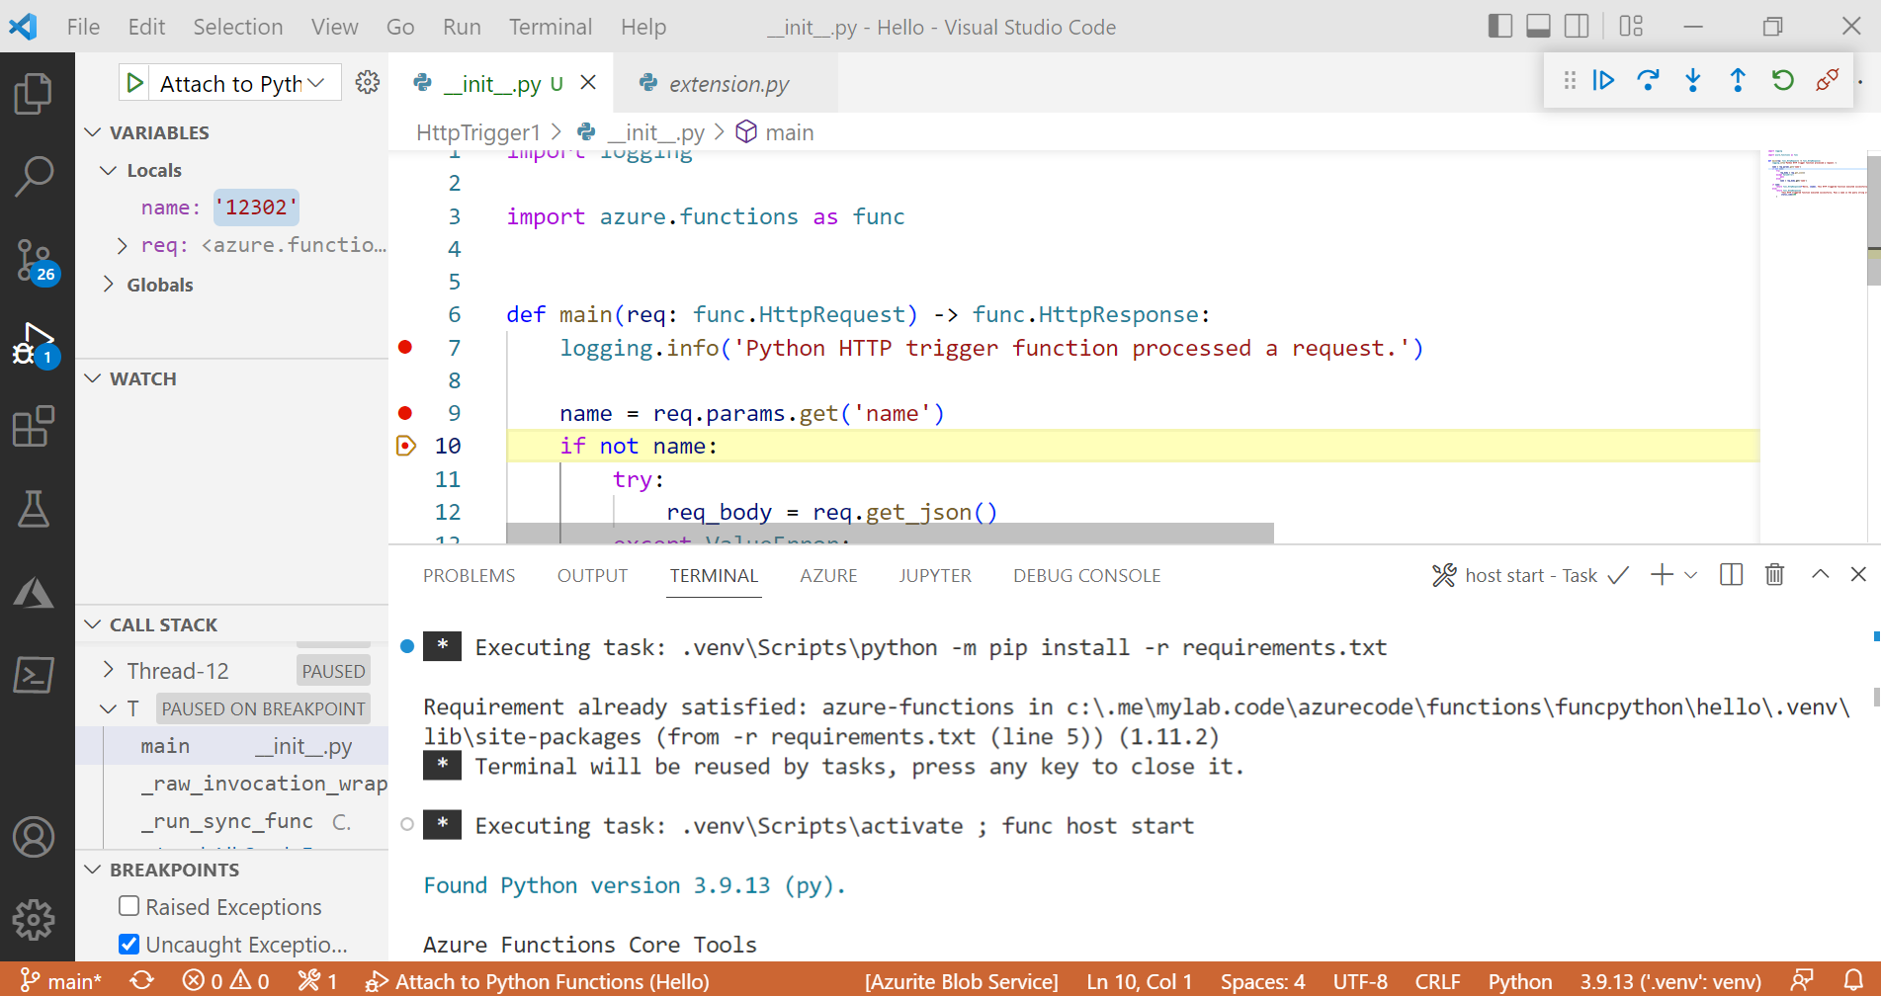
Task: Disable Uncaught Exceptions breakpoint
Action: 128,944
